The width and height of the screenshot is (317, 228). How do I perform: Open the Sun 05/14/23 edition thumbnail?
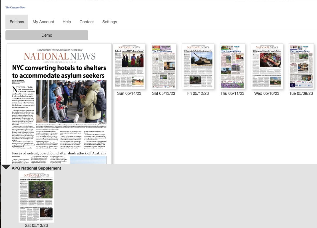[x=129, y=66]
